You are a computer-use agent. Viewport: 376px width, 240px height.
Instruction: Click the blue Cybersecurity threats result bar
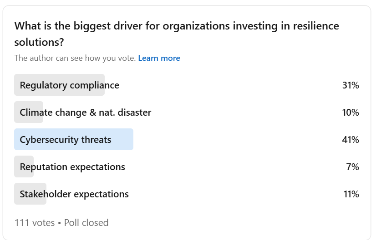point(123,140)
